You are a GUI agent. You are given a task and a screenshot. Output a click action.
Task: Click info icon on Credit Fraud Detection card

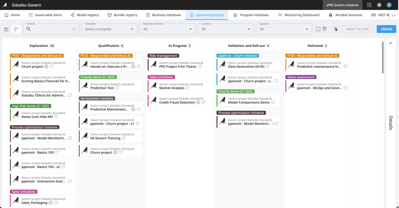pyautogui.click(x=198, y=102)
